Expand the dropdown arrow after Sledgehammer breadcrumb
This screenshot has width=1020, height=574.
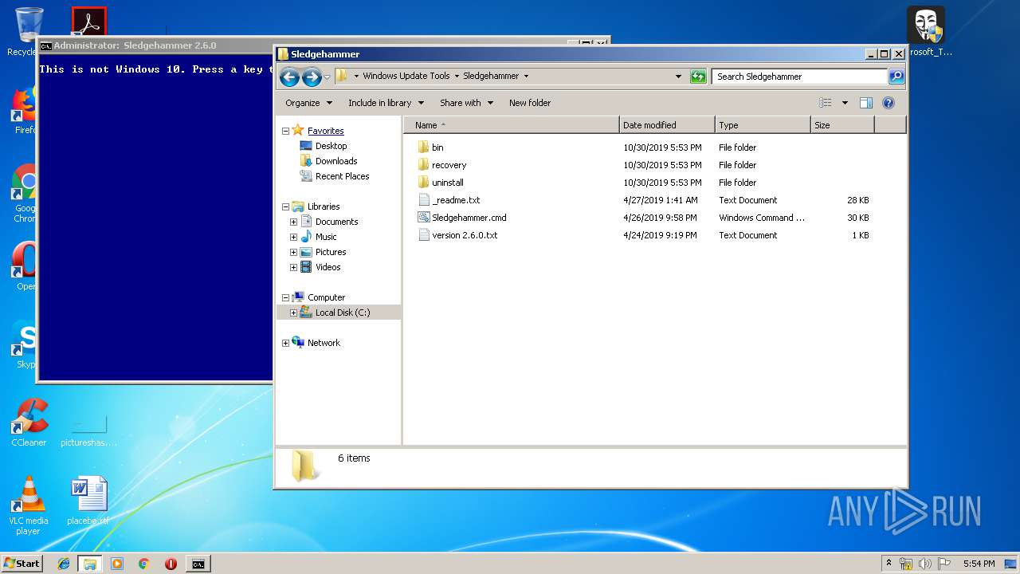point(526,77)
